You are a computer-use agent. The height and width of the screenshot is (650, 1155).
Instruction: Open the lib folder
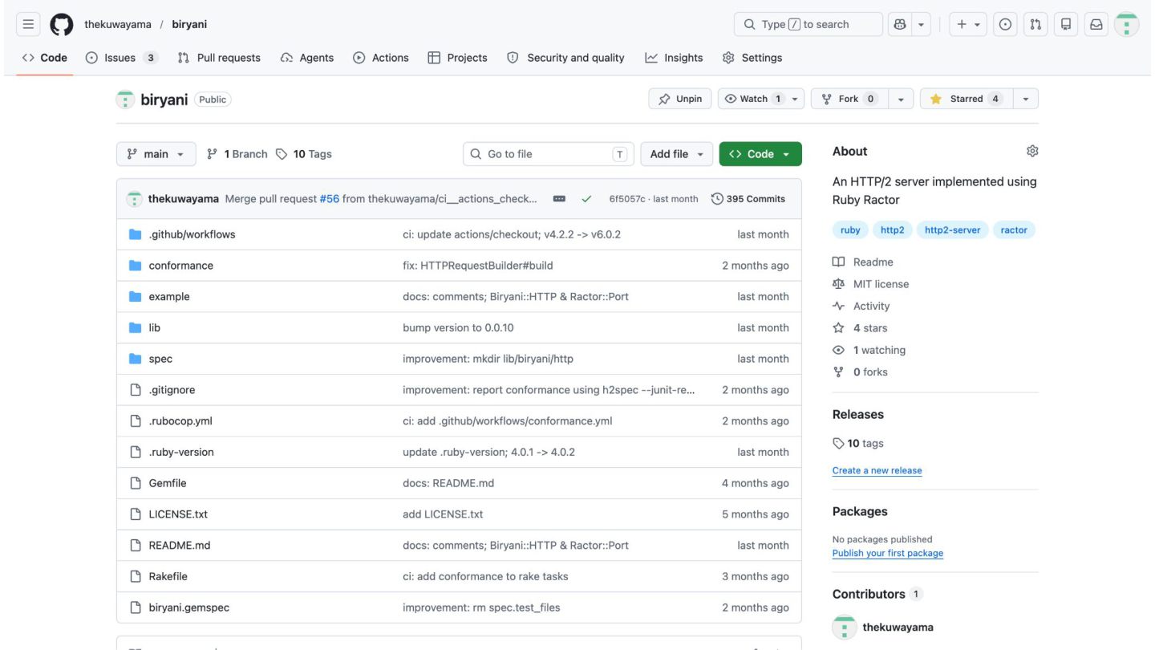(154, 327)
